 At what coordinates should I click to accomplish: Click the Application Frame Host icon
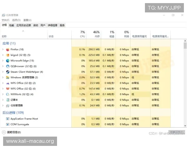click(7, 119)
